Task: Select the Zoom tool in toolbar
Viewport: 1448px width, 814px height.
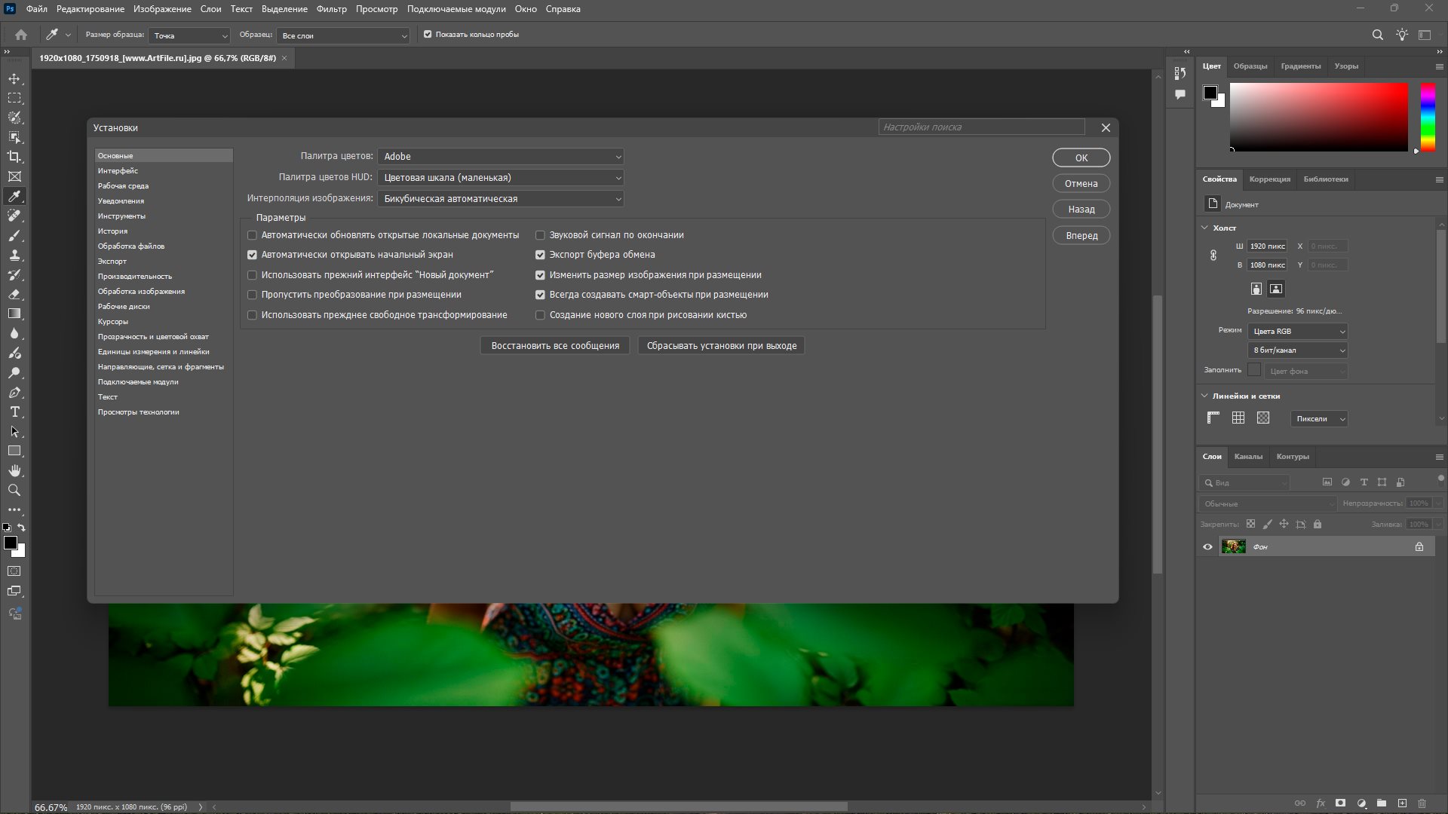Action: click(14, 491)
